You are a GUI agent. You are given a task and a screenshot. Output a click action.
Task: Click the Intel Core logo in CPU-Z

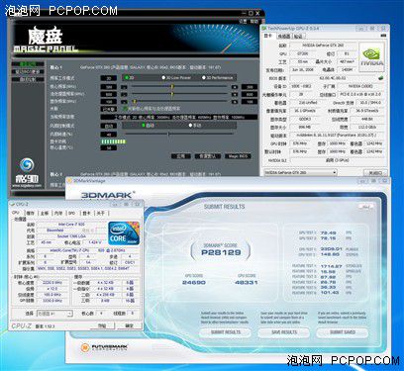124,233
